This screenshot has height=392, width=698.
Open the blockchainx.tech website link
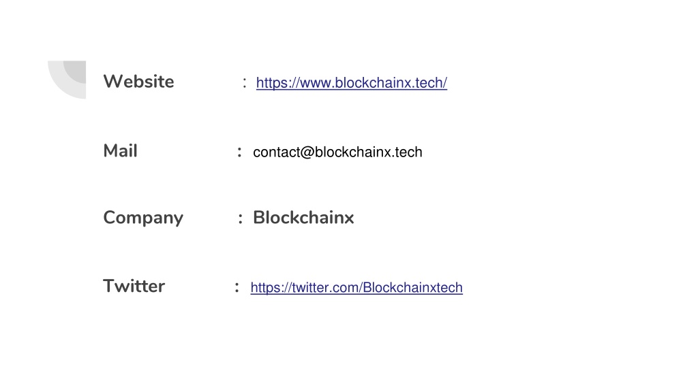[351, 82]
